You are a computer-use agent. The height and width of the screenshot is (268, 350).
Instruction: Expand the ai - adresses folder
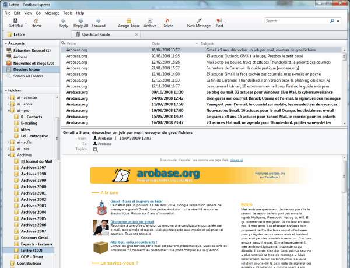[9, 97]
